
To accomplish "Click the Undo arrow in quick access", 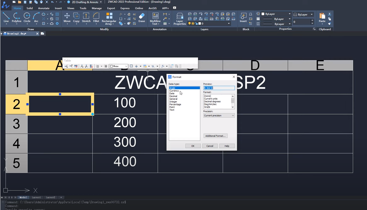I will tap(53, 2).
